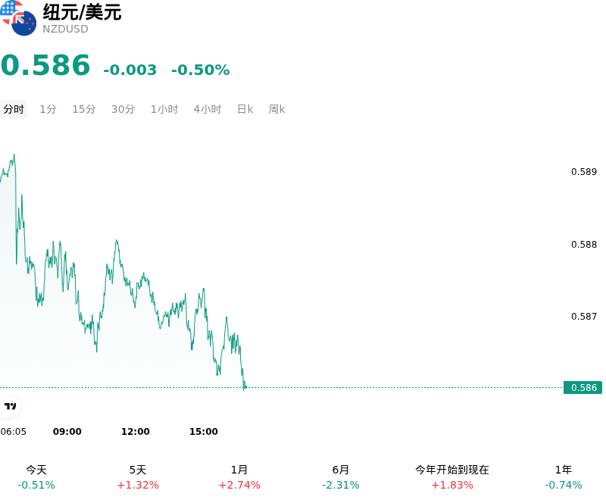Choose the 30分 interval tab

(123, 109)
